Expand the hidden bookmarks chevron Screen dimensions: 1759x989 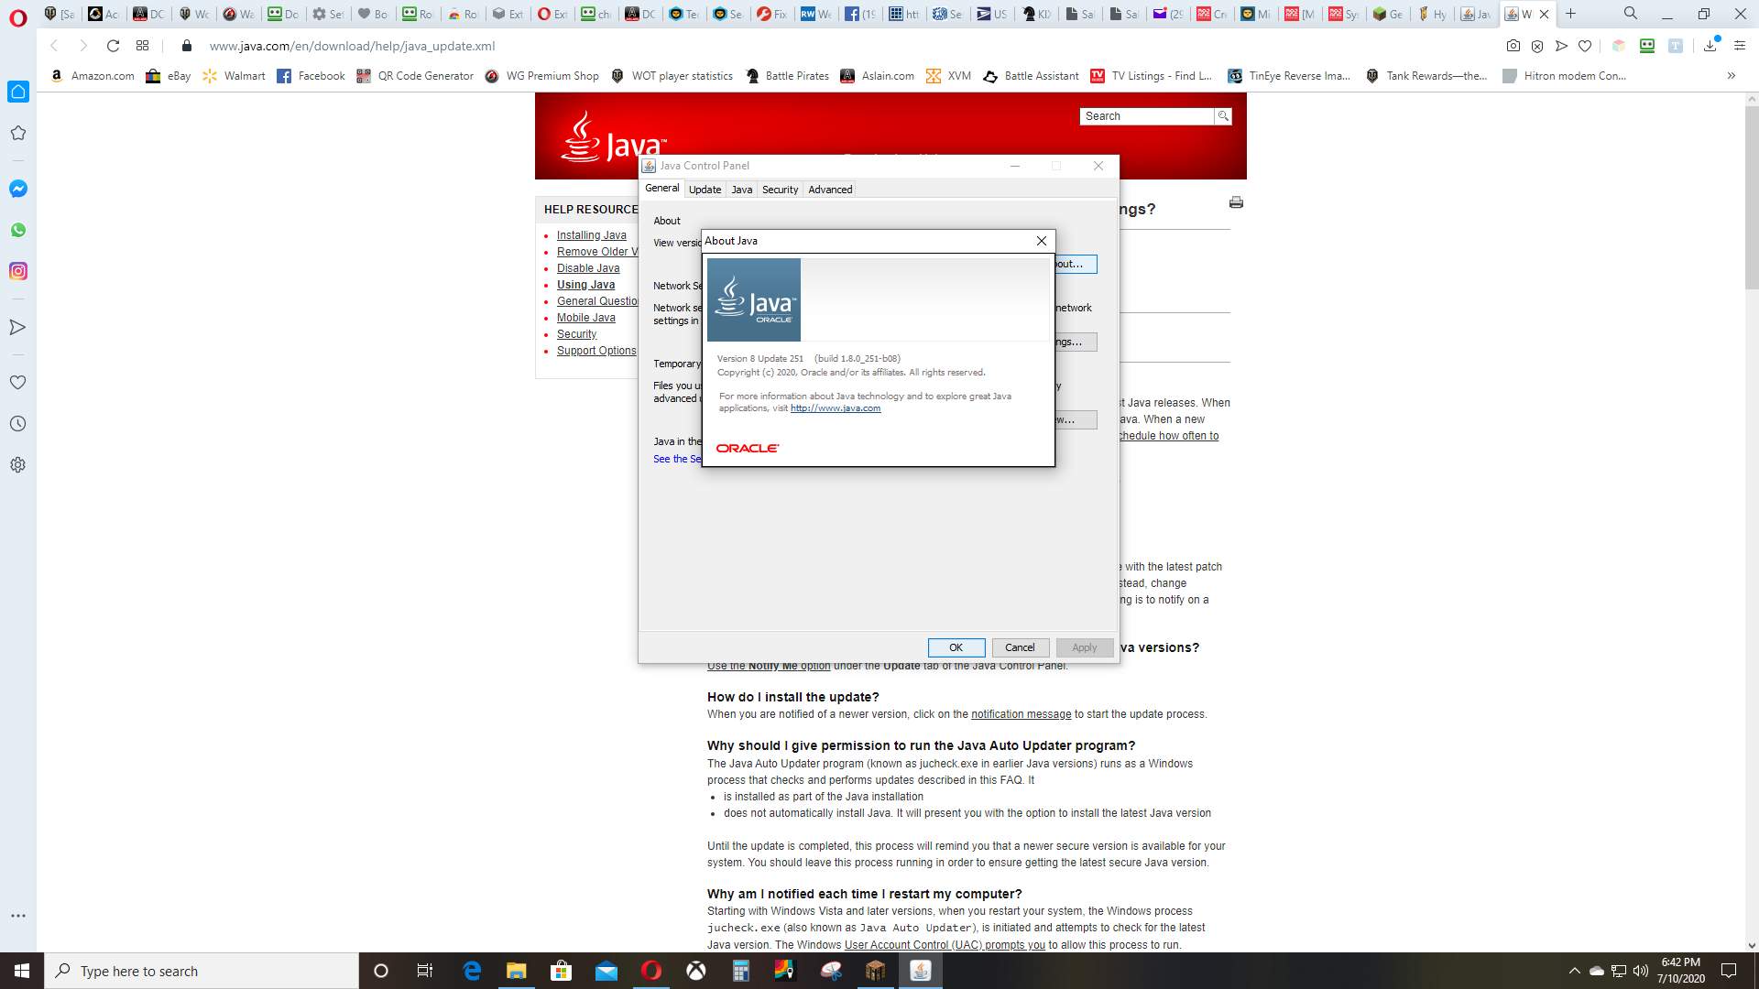pos(1731,76)
